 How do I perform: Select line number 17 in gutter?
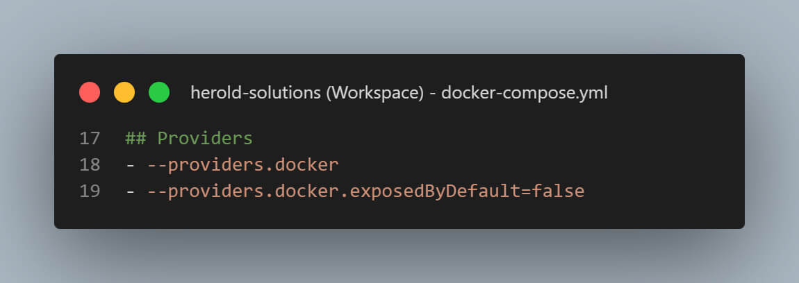[90, 139]
